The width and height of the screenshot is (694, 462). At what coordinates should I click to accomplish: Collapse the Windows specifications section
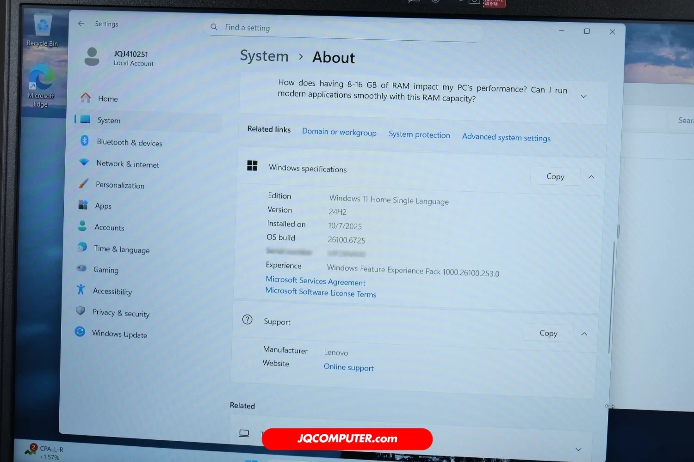pyautogui.click(x=591, y=177)
